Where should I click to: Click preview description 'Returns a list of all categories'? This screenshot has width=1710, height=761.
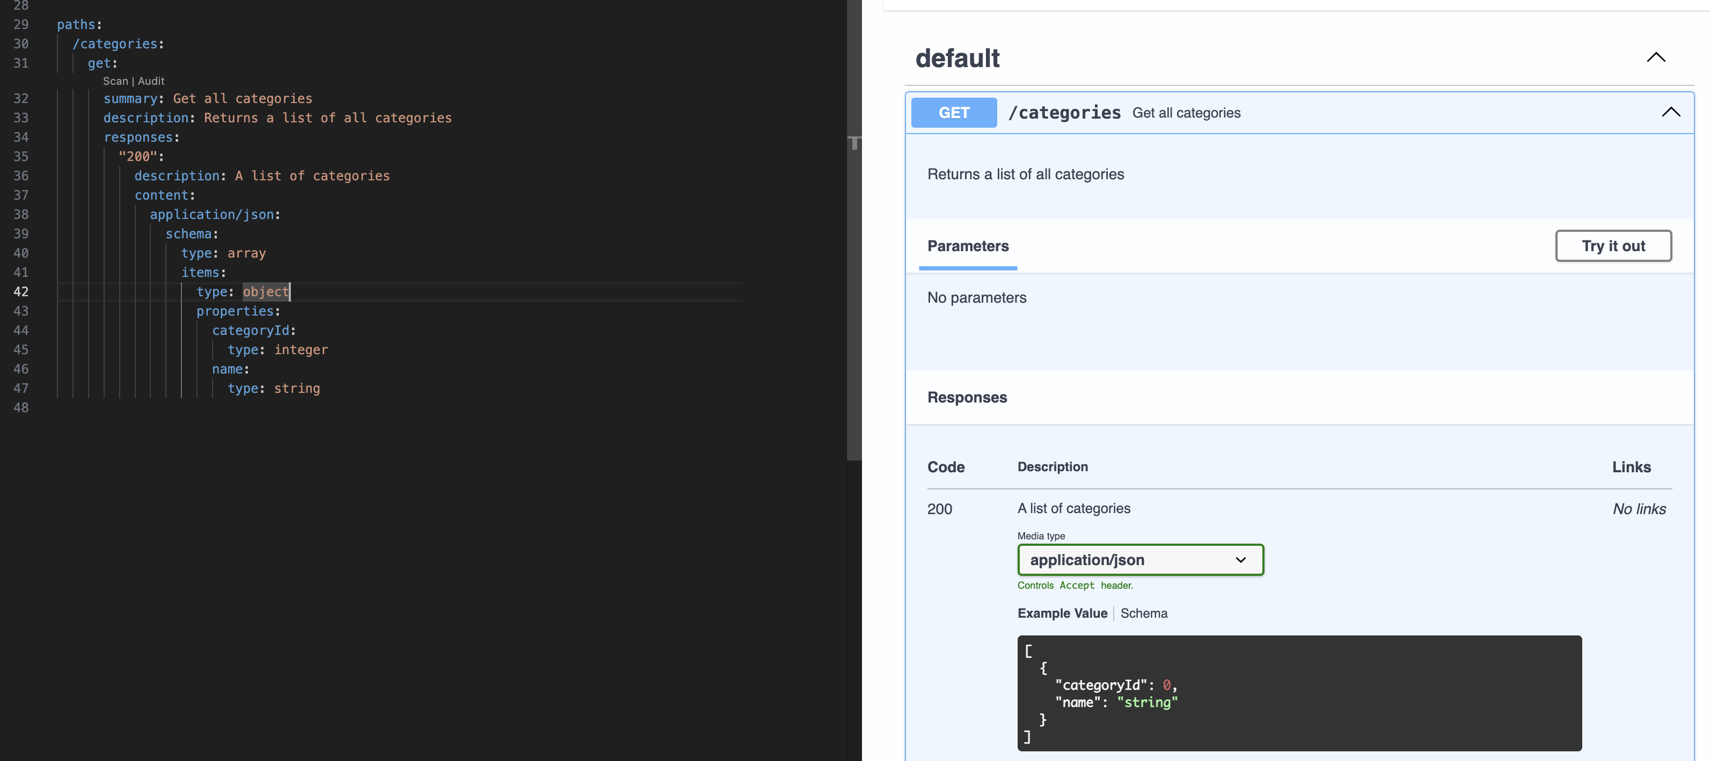coord(1025,174)
